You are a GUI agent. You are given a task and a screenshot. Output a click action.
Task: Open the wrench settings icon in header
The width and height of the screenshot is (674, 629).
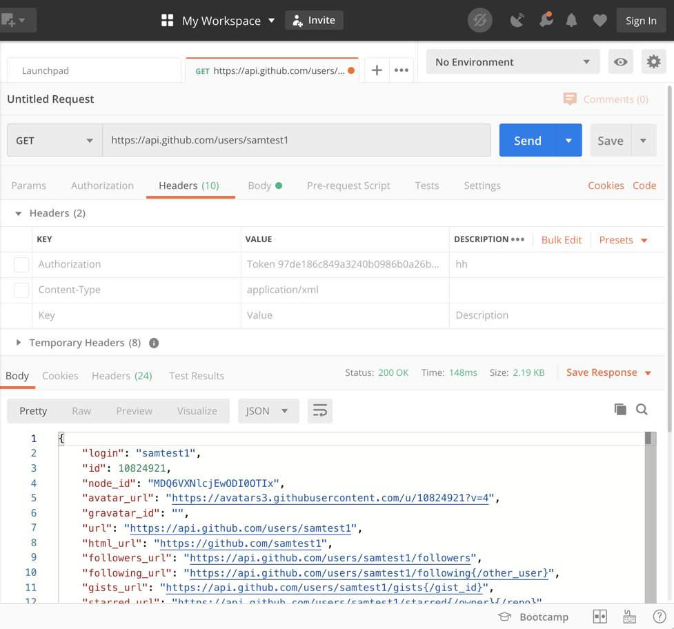pos(546,21)
